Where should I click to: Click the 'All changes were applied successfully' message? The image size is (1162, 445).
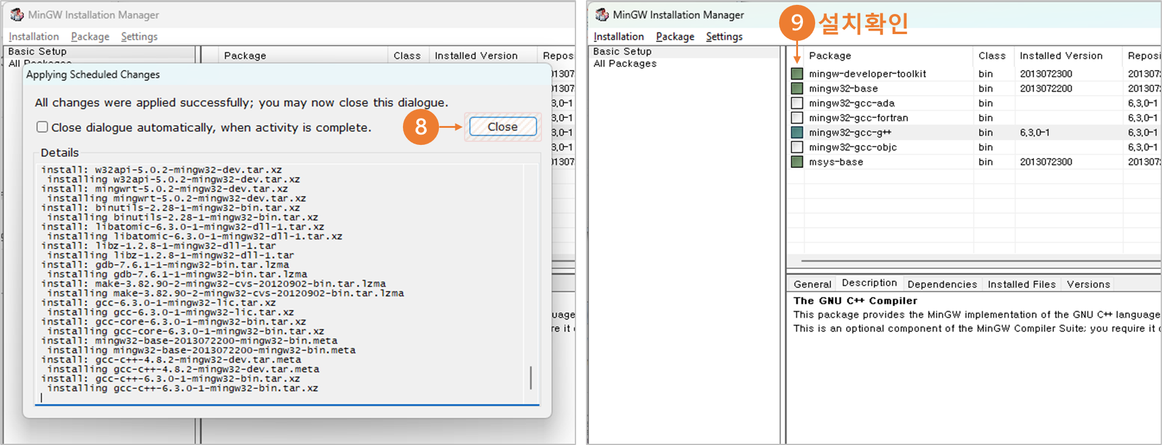tap(241, 102)
